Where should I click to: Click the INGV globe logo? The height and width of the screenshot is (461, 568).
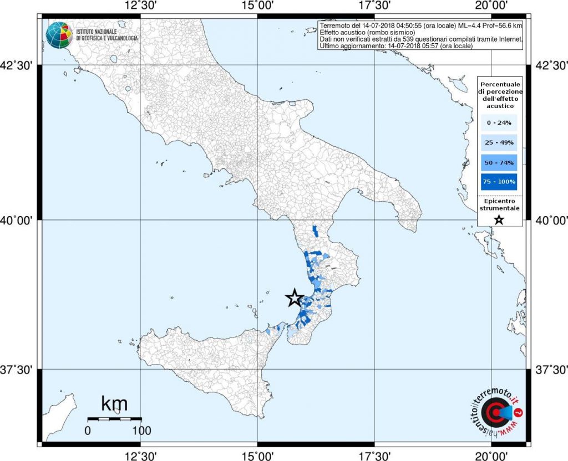click(59, 35)
